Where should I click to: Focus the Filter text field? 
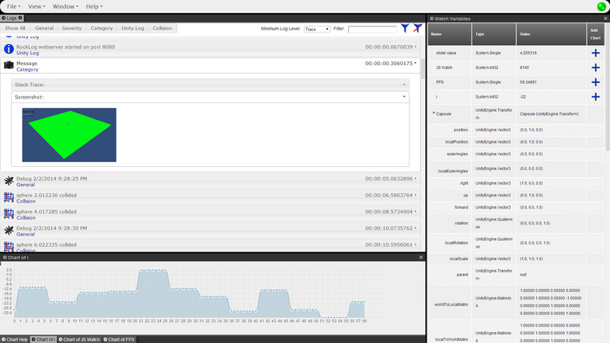click(372, 29)
